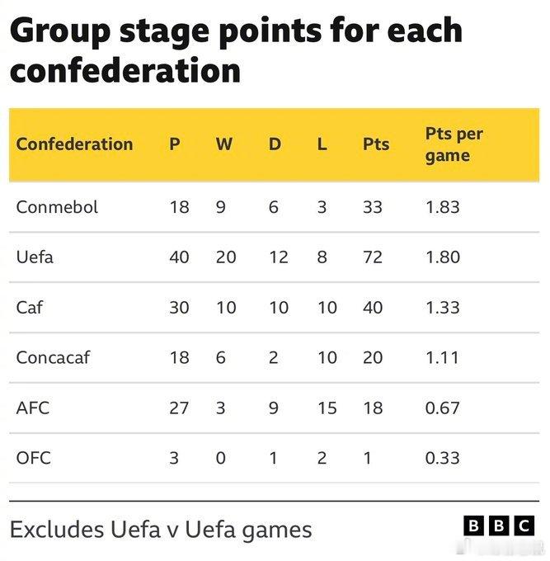This screenshot has height=561, width=550.
Task: Click the Confederation column header
Action: tap(74, 144)
